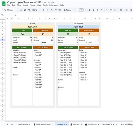Toggle bold formatting
Image resolution: width=133 pixels, height=126 pixels.
(90, 10)
